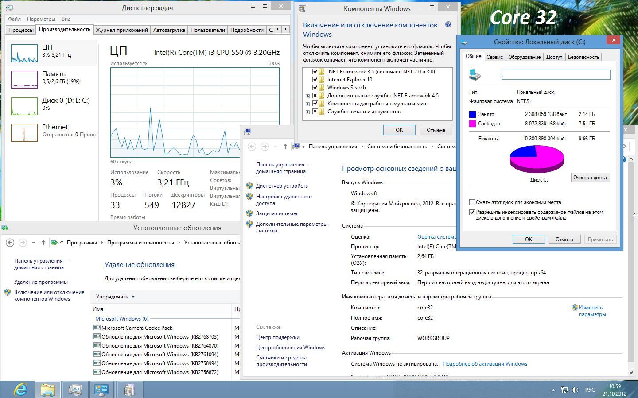Open Параметры menu in Task Manager
Viewport: 638px width, 398px height.
(x=41, y=19)
